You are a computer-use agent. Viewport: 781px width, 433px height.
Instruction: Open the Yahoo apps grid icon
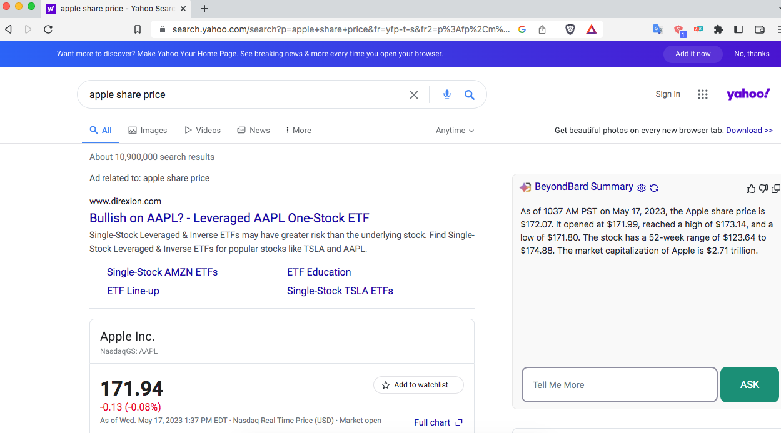(x=703, y=94)
